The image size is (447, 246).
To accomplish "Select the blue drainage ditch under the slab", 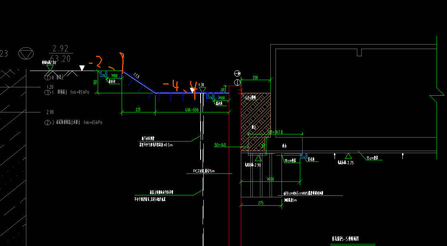I will pyautogui.click(x=304, y=156).
